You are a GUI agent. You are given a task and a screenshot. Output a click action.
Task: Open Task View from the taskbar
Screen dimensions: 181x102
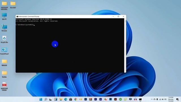(51, 99)
